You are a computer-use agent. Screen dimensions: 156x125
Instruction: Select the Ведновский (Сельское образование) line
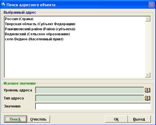tap(37, 34)
